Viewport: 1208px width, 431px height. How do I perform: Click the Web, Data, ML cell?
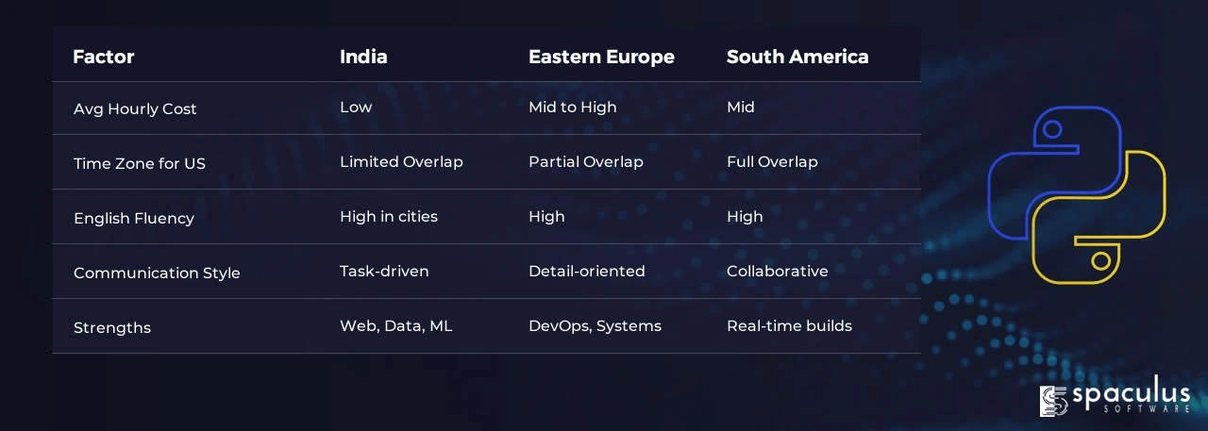396,325
